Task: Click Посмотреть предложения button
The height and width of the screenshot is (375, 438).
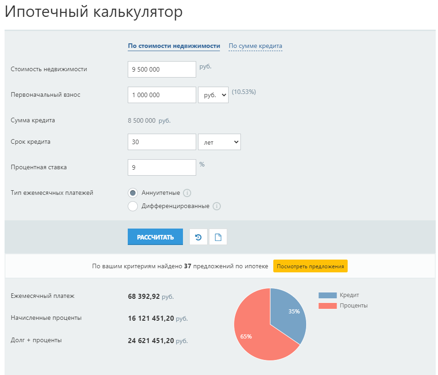Action: tap(310, 266)
